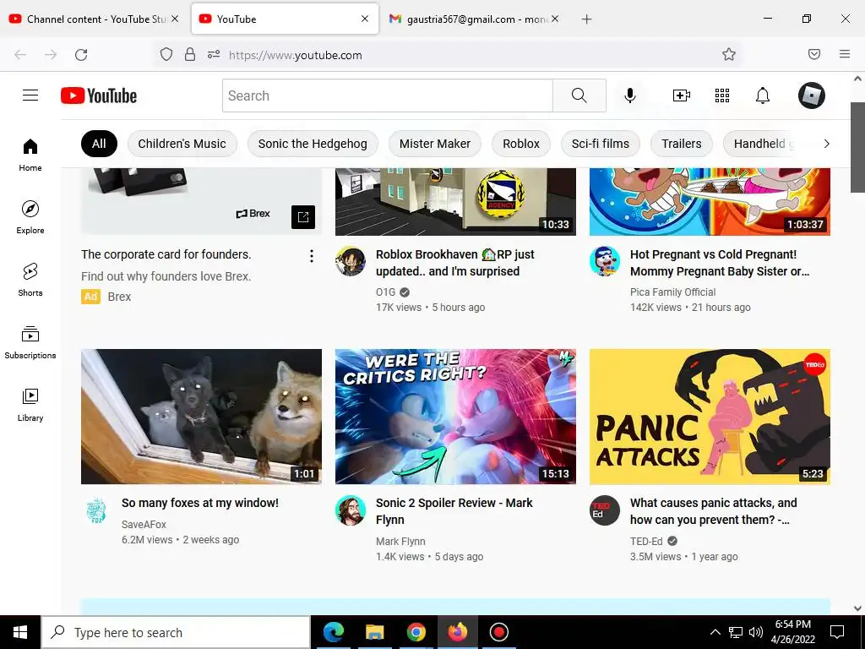
Task: Select the Sci-fi films chip
Action: (x=601, y=144)
